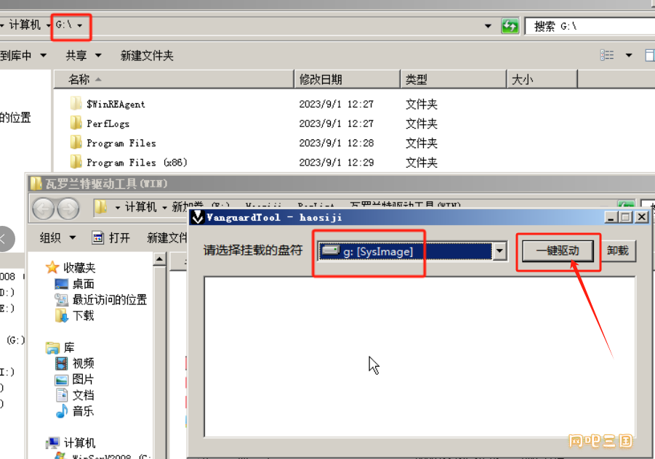Open the 文档 library
Screen dimensions: 655x459
[x=74, y=395]
